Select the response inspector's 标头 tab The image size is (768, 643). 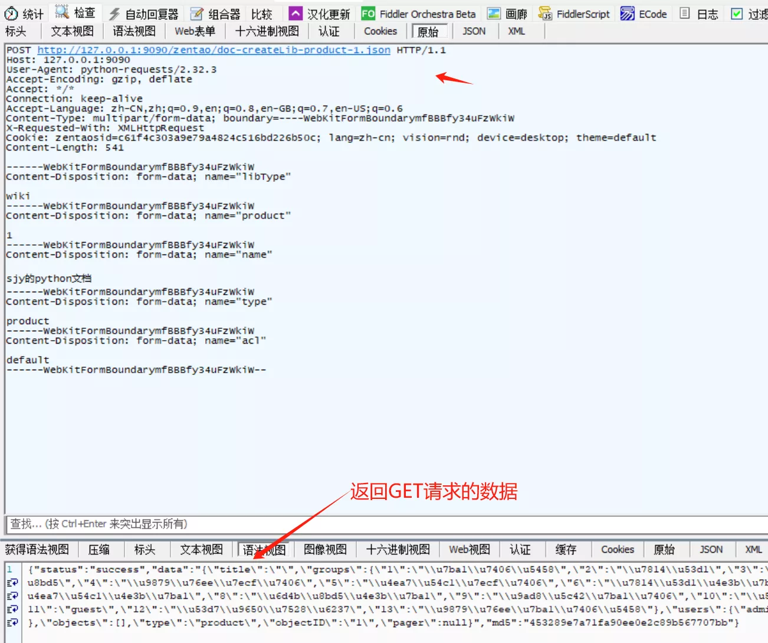pos(145,550)
